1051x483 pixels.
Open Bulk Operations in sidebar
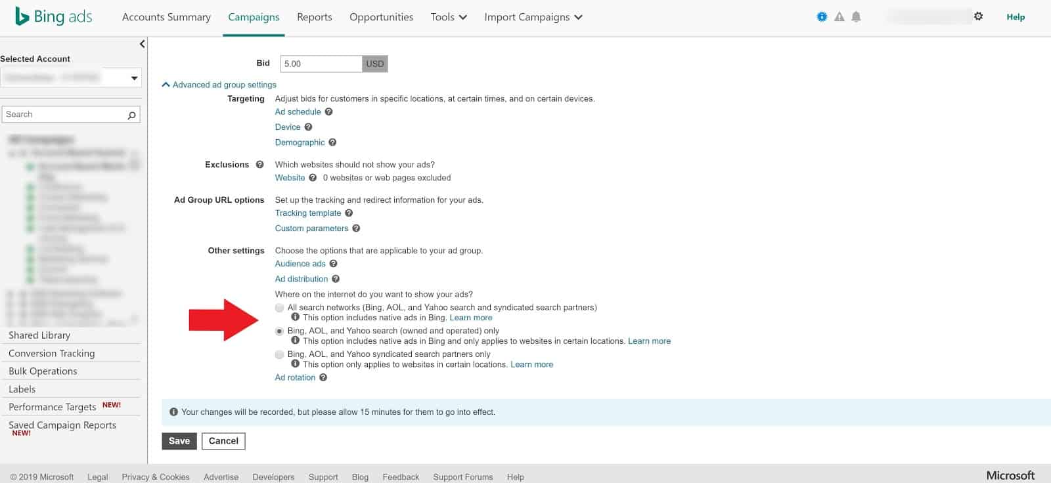click(43, 371)
